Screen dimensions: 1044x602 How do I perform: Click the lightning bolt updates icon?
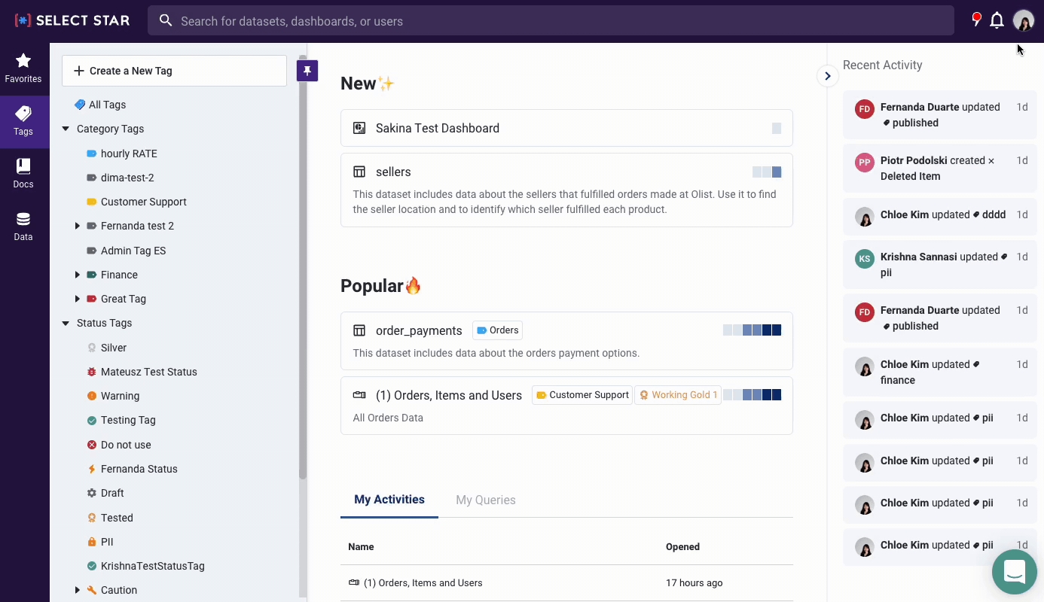(x=976, y=20)
